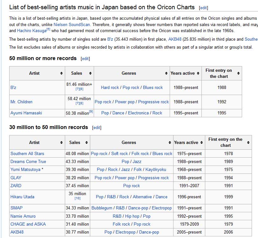This screenshot has width=258, height=238.
Task: Open Folk rock link in CHAGE and ASKA row
Action: (121, 224)
